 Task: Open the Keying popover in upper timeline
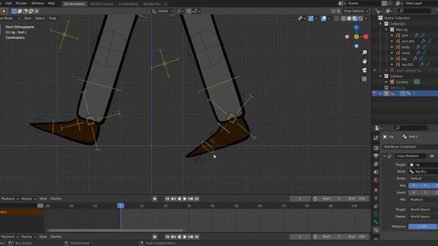(x=29, y=199)
